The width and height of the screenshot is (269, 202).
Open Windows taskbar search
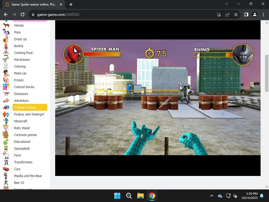point(129,196)
